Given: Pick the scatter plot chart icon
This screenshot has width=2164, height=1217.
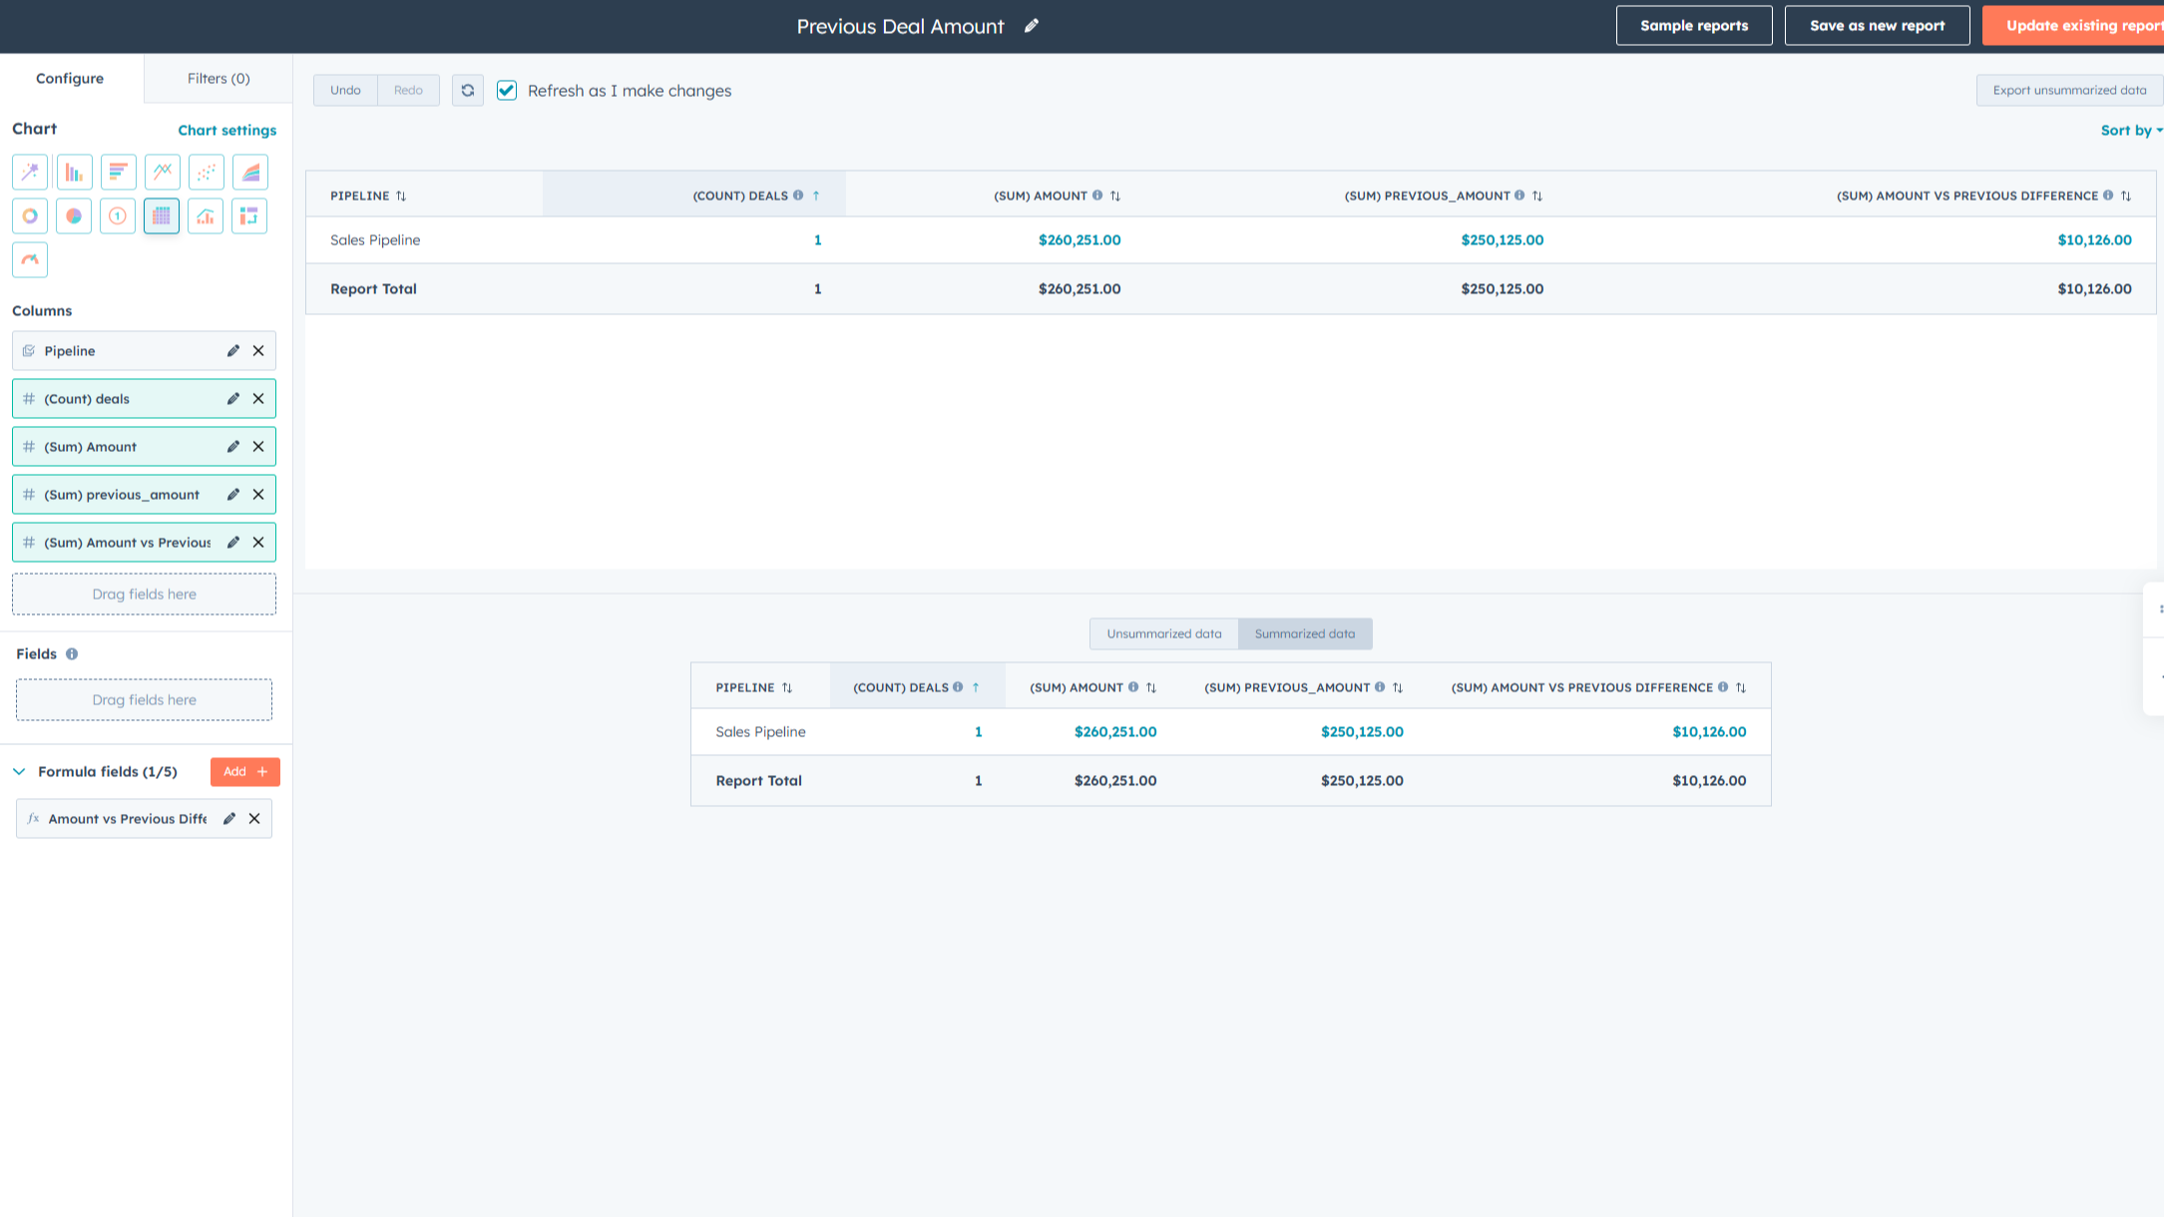Looking at the screenshot, I should click(206, 172).
